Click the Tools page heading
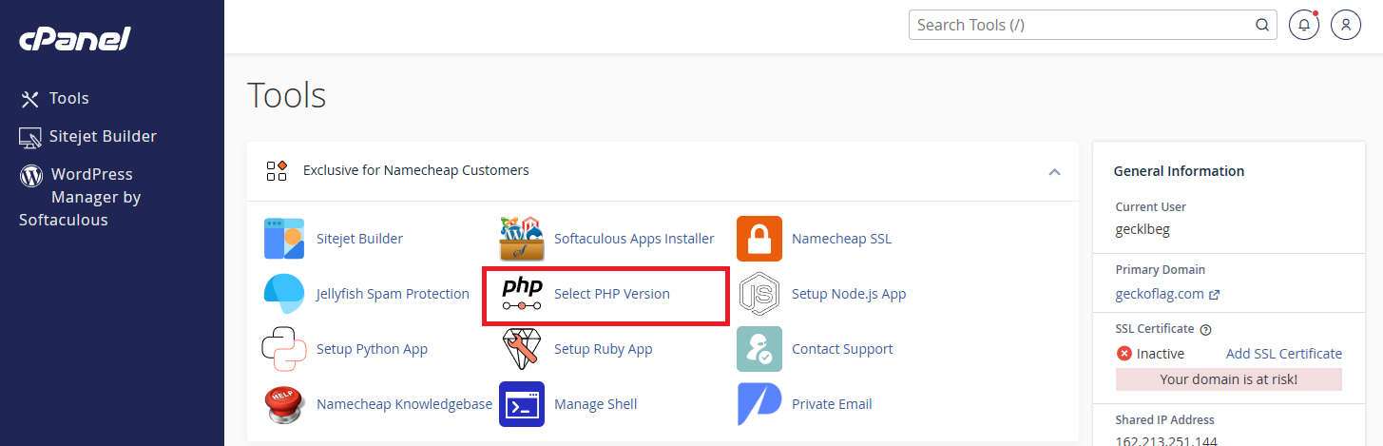The image size is (1383, 446). tap(286, 95)
